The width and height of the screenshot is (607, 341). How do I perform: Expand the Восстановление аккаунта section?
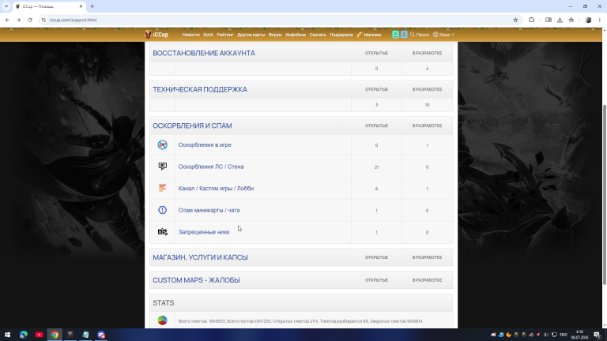click(x=204, y=54)
